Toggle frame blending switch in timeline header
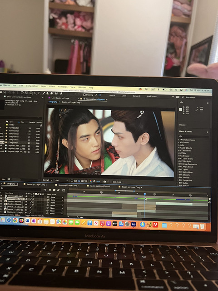 pyautogui.click(x=54, y=190)
